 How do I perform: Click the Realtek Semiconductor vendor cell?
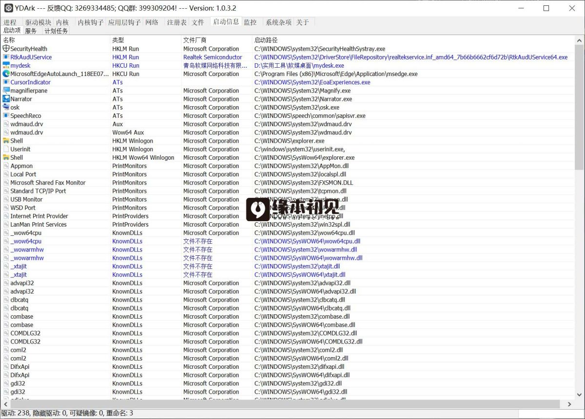click(x=213, y=57)
